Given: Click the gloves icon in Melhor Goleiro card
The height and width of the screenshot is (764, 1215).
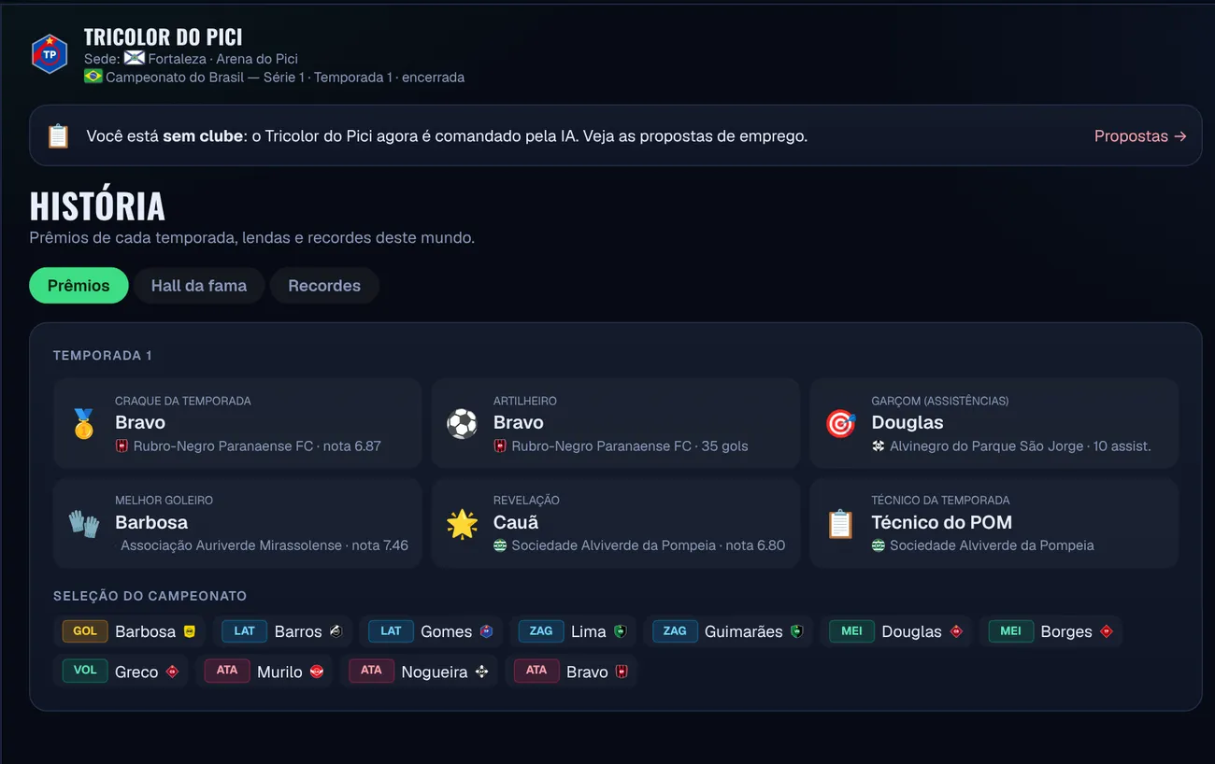Looking at the screenshot, I should click(84, 523).
